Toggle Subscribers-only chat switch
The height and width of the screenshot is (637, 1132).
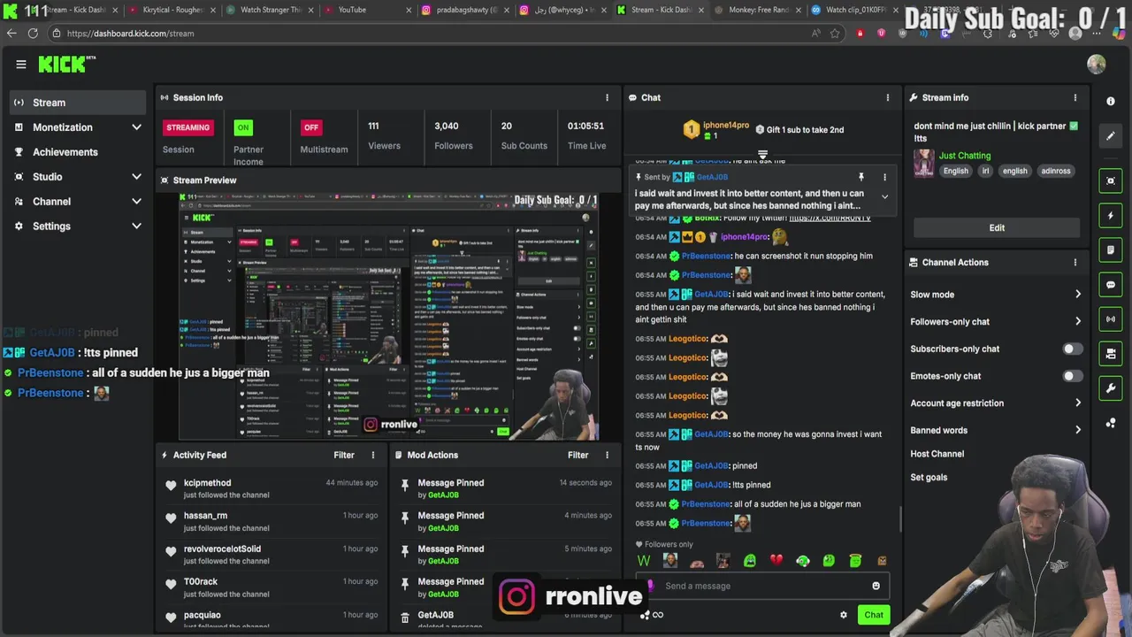pyautogui.click(x=1072, y=349)
